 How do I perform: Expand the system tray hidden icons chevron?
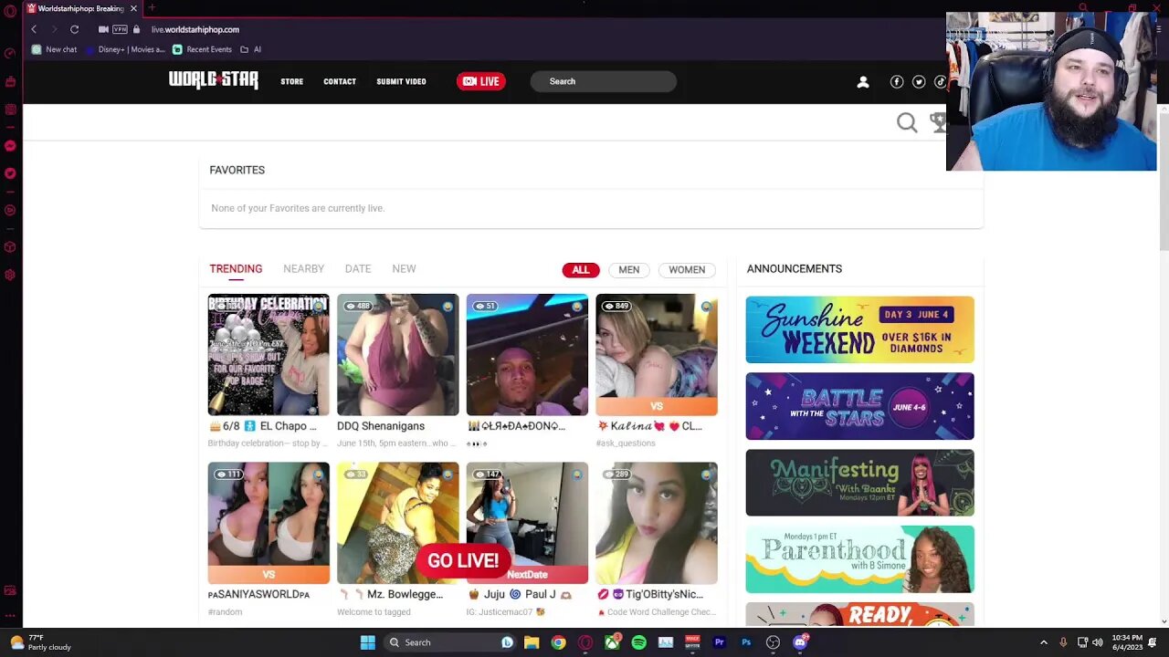[1044, 642]
